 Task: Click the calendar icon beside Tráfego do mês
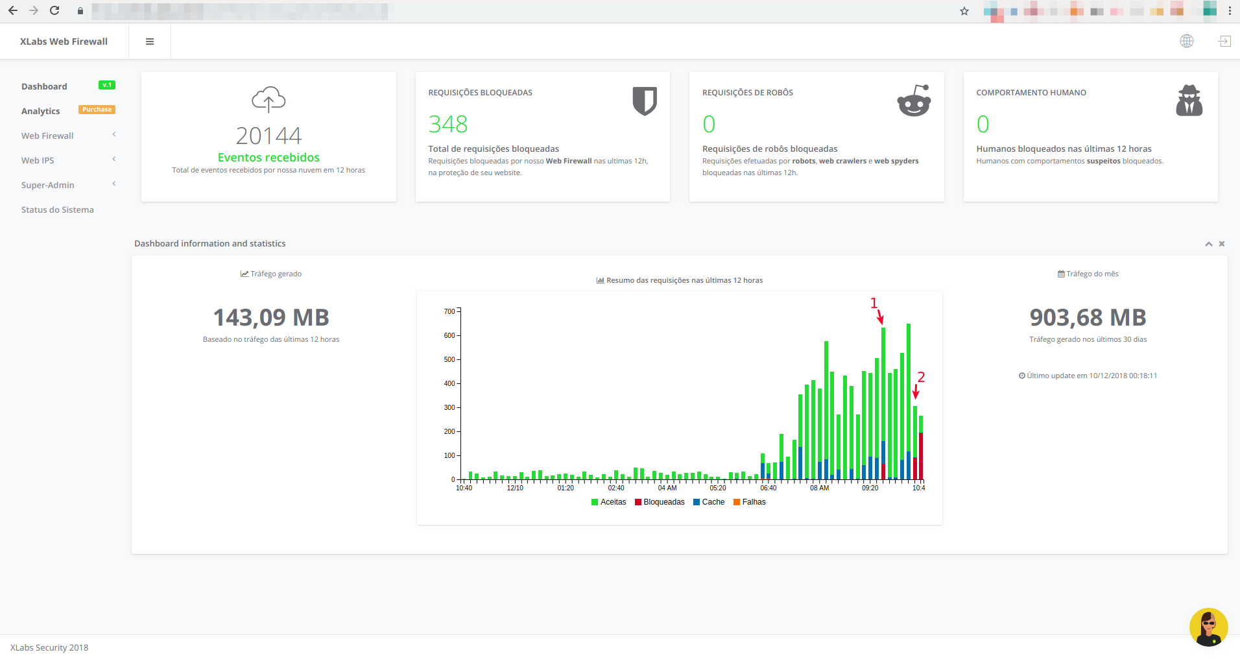click(1061, 274)
